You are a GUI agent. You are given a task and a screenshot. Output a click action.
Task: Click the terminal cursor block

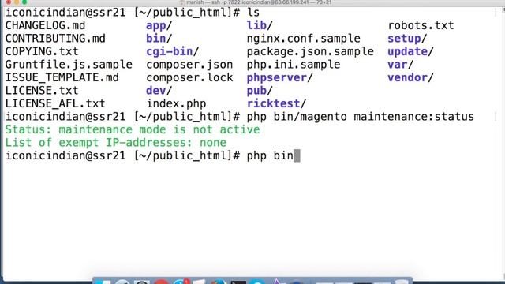pyautogui.click(x=297, y=155)
